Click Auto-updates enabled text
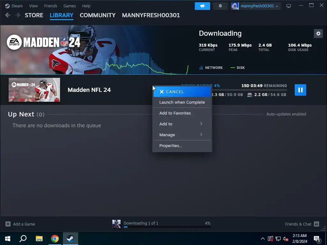This screenshot has width=327, height=245. (x=286, y=114)
